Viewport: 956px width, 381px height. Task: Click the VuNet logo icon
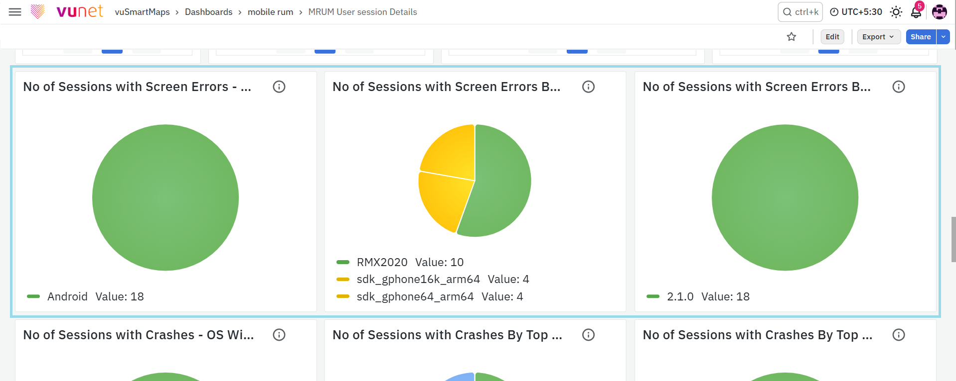click(x=37, y=11)
